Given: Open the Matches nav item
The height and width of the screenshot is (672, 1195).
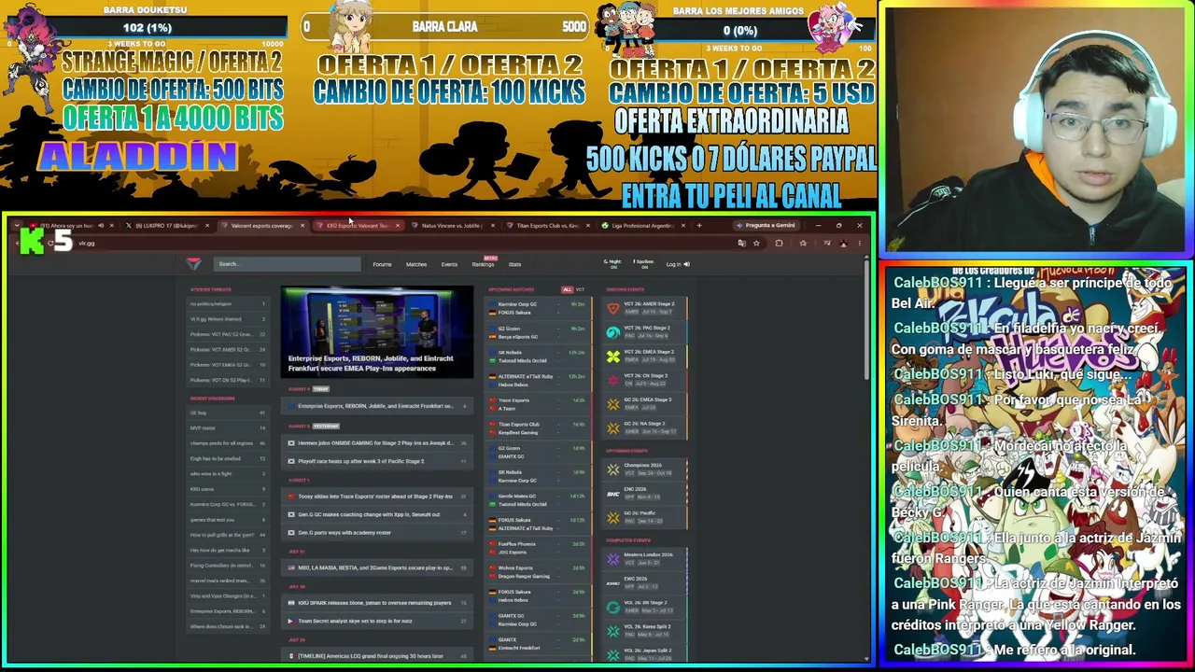Looking at the screenshot, I should pyautogui.click(x=416, y=264).
